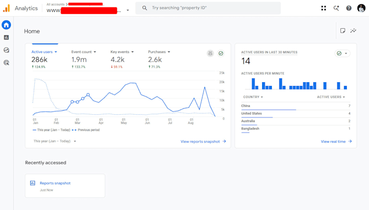Click the Reports snapshot card icon
This screenshot has height=210, width=369.
33,183
